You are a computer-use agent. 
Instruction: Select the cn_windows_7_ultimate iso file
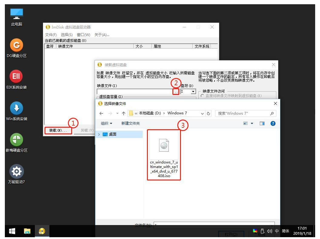pos(164,155)
